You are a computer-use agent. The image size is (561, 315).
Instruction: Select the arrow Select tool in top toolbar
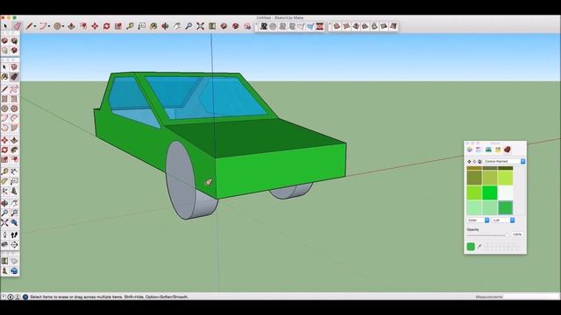click(5, 26)
